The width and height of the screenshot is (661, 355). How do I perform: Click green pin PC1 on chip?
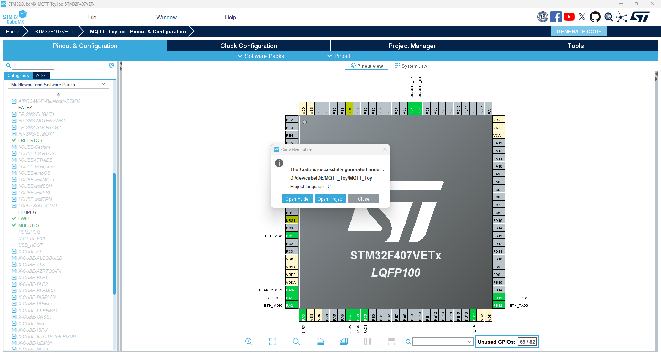point(292,236)
